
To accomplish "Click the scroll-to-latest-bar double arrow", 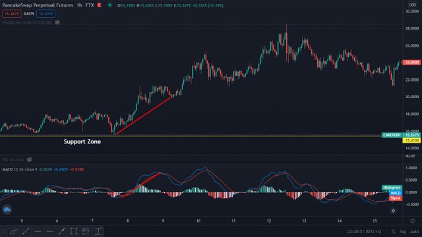I will coord(393,211).
